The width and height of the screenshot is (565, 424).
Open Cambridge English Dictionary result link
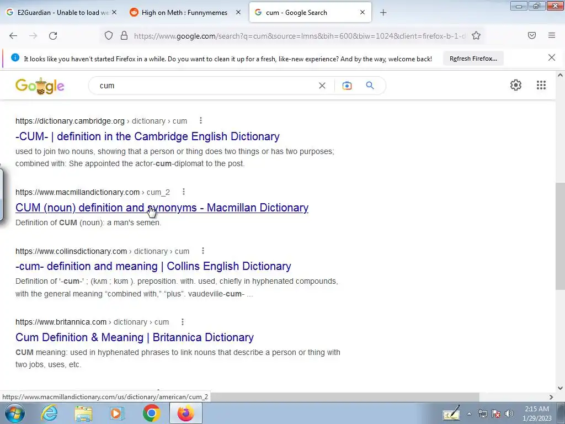pyautogui.click(x=147, y=136)
